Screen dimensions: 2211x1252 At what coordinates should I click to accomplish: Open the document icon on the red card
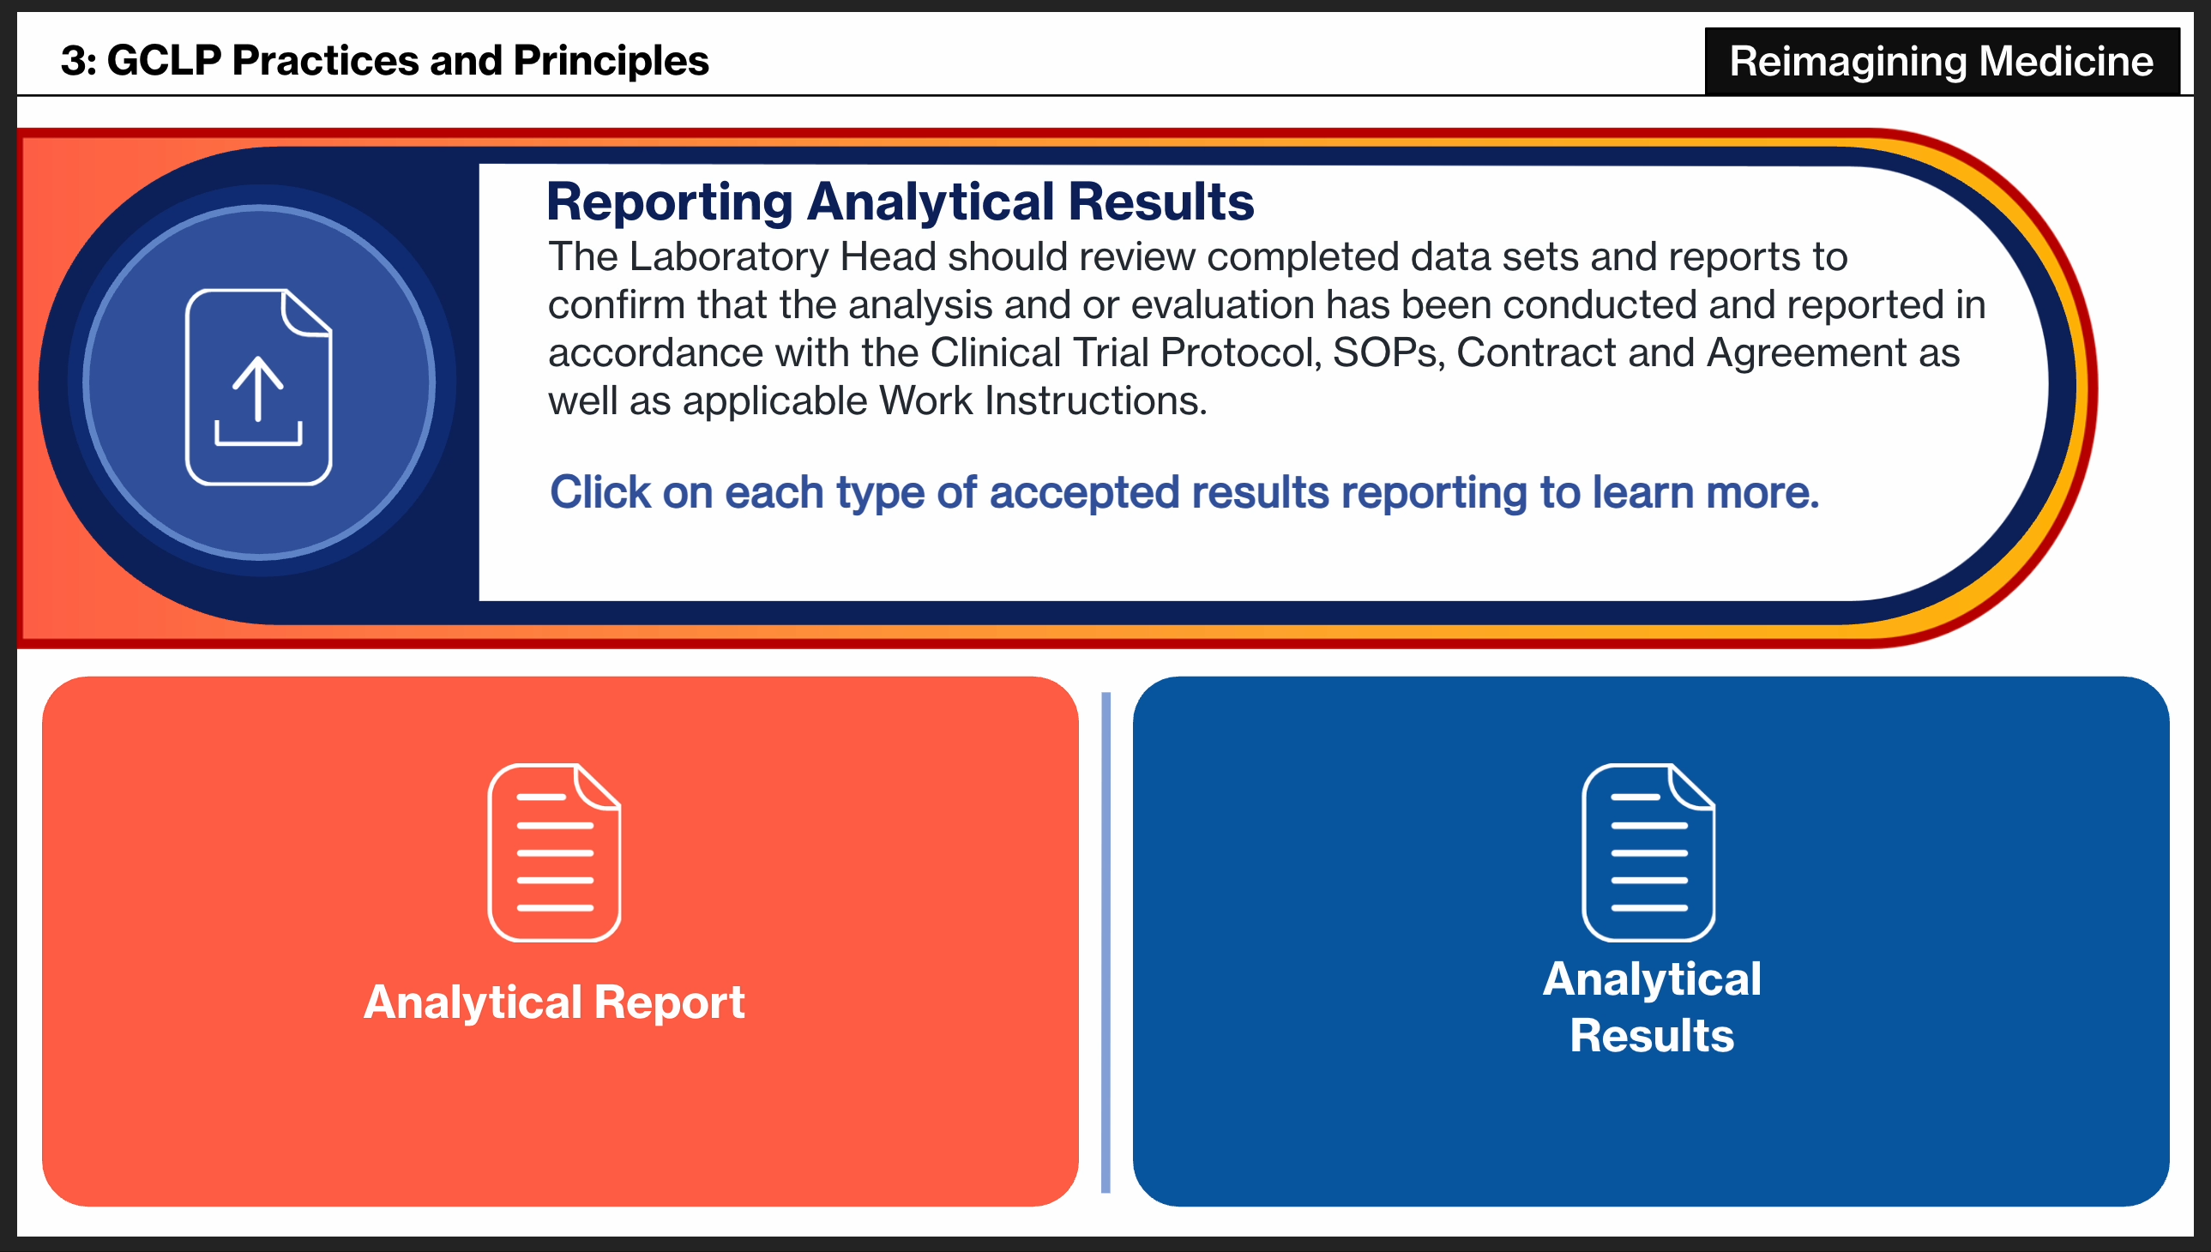pos(555,852)
